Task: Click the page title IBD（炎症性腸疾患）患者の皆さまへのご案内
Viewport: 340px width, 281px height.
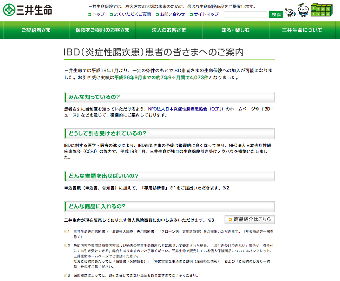Action: pos(154,52)
